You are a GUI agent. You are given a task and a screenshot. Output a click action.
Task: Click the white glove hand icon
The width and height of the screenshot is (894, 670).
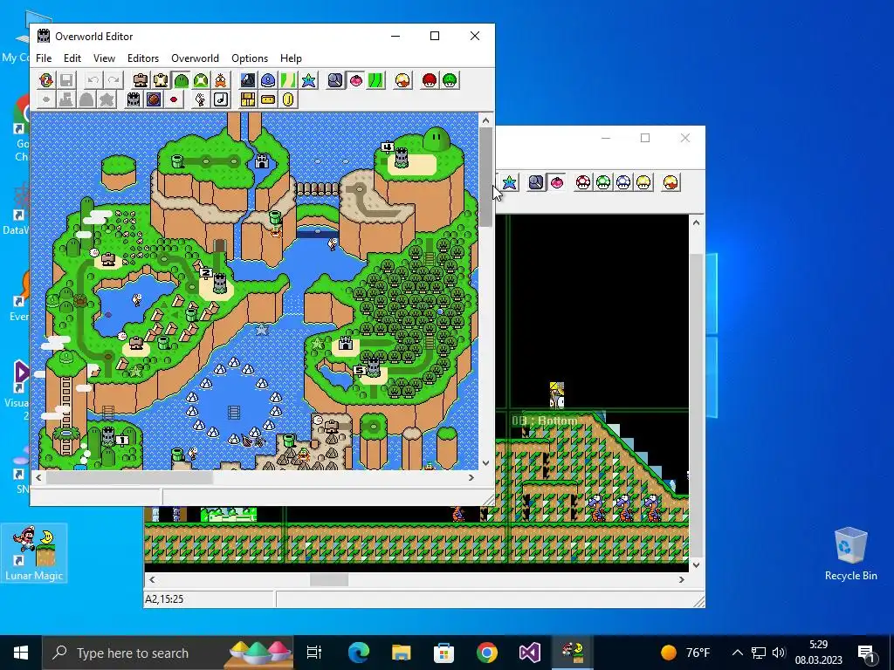click(200, 99)
